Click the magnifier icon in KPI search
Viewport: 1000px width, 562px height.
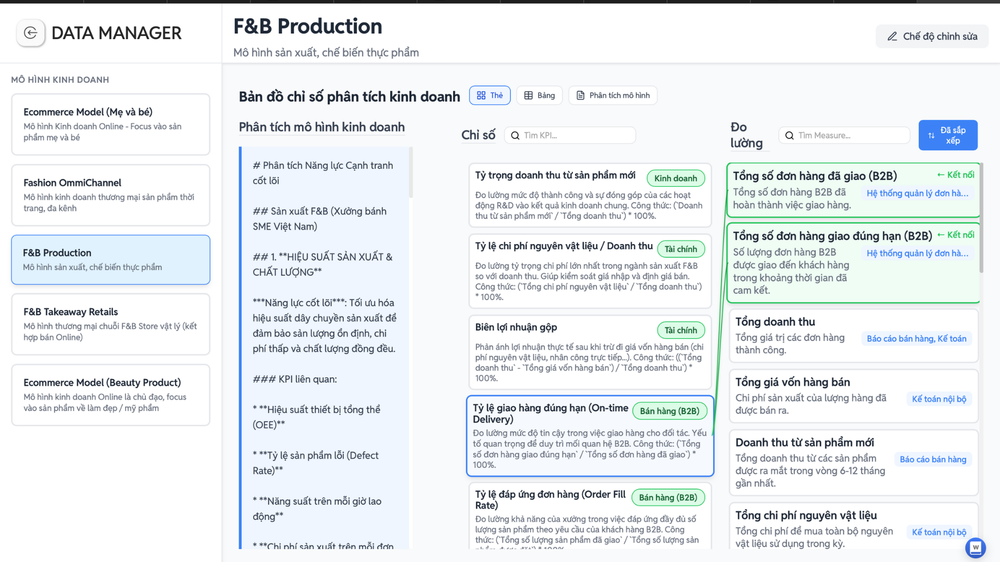click(x=515, y=136)
